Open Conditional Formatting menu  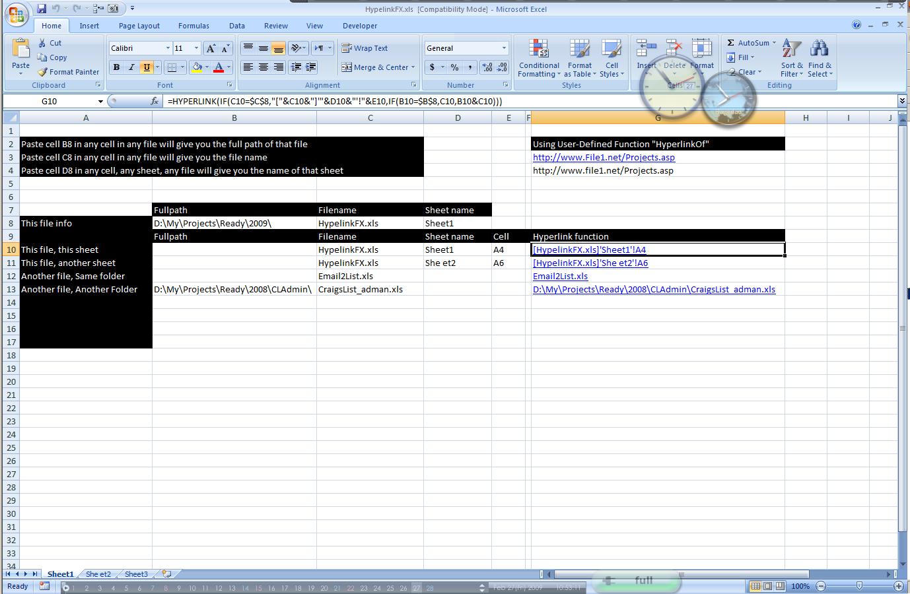click(539, 58)
